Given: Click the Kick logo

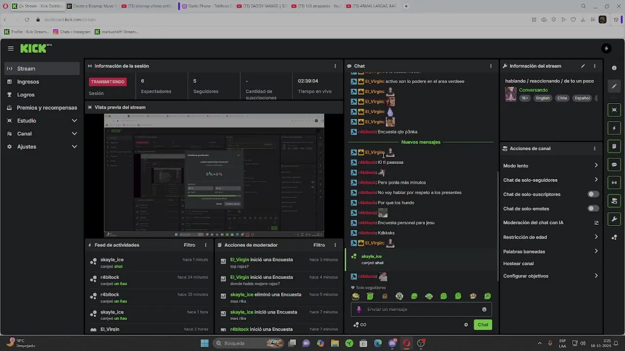Looking at the screenshot, I should (36, 48).
